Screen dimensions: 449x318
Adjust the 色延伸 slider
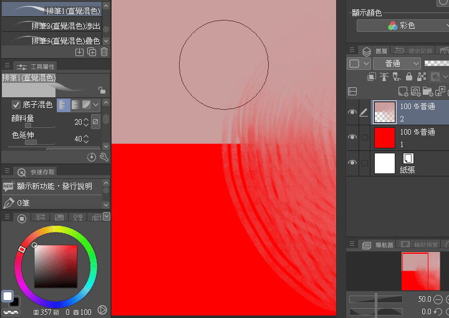point(40,142)
